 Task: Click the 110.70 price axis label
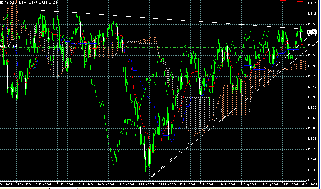coord(312,149)
